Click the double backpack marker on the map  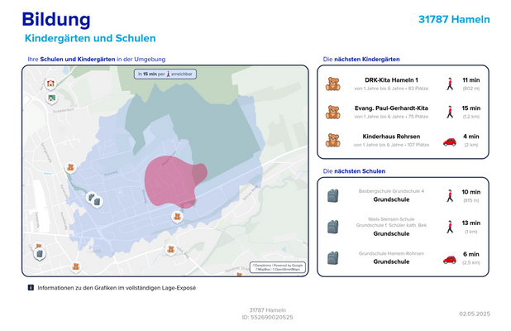[x=94, y=199]
